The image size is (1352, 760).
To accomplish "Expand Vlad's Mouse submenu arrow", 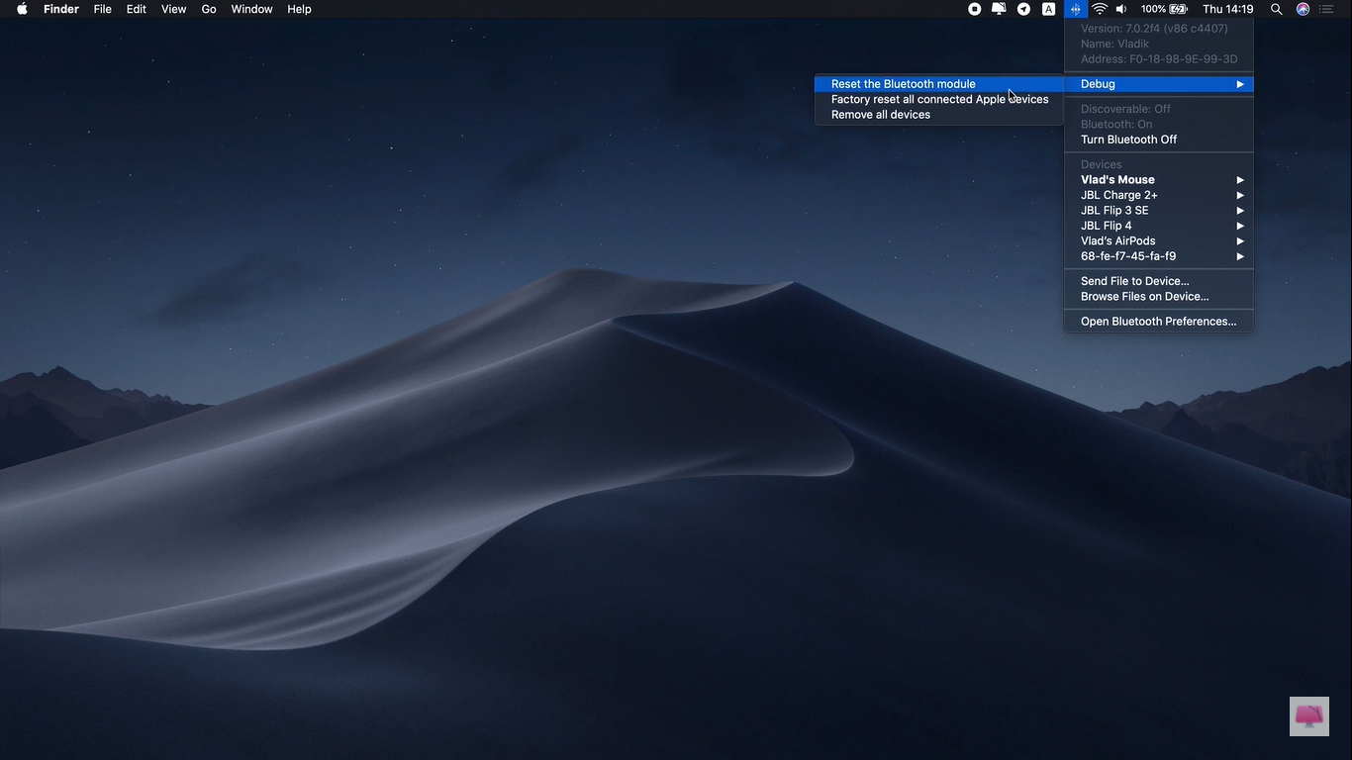I will [x=1240, y=180].
